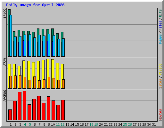Click day 9 on the date axis

(49, 124)
